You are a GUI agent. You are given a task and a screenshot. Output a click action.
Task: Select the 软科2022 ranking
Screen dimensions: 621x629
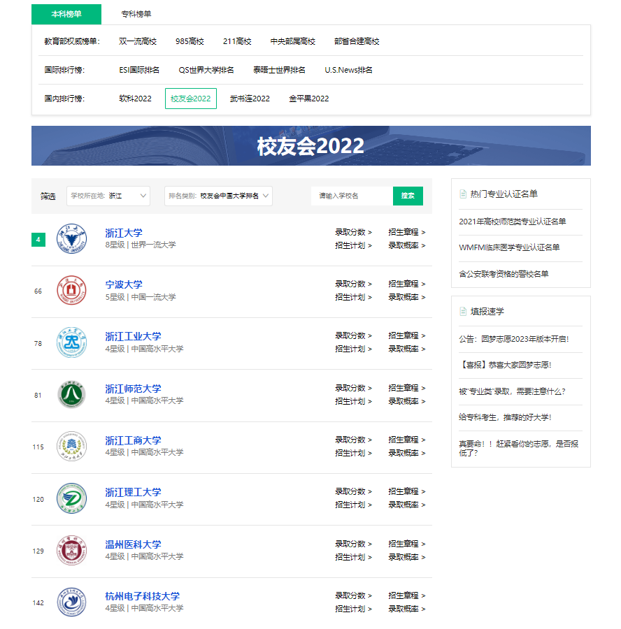click(135, 99)
